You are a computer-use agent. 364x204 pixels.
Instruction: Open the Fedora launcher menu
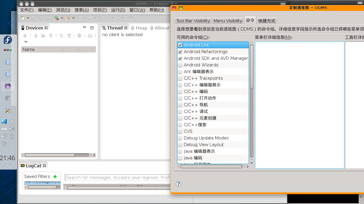(x=8, y=40)
